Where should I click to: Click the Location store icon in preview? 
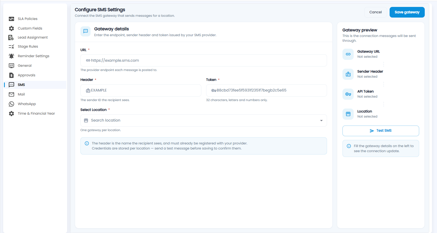(348, 114)
